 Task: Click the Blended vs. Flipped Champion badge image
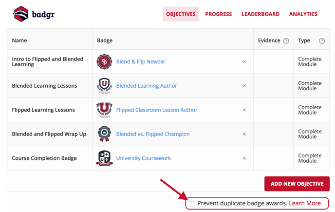pos(104,134)
